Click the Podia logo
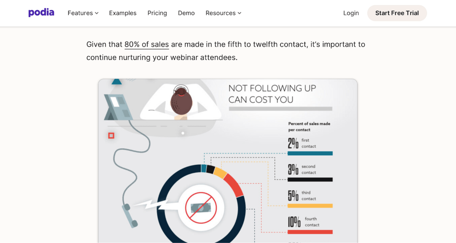Viewport: 456px width, 243px height. click(41, 13)
